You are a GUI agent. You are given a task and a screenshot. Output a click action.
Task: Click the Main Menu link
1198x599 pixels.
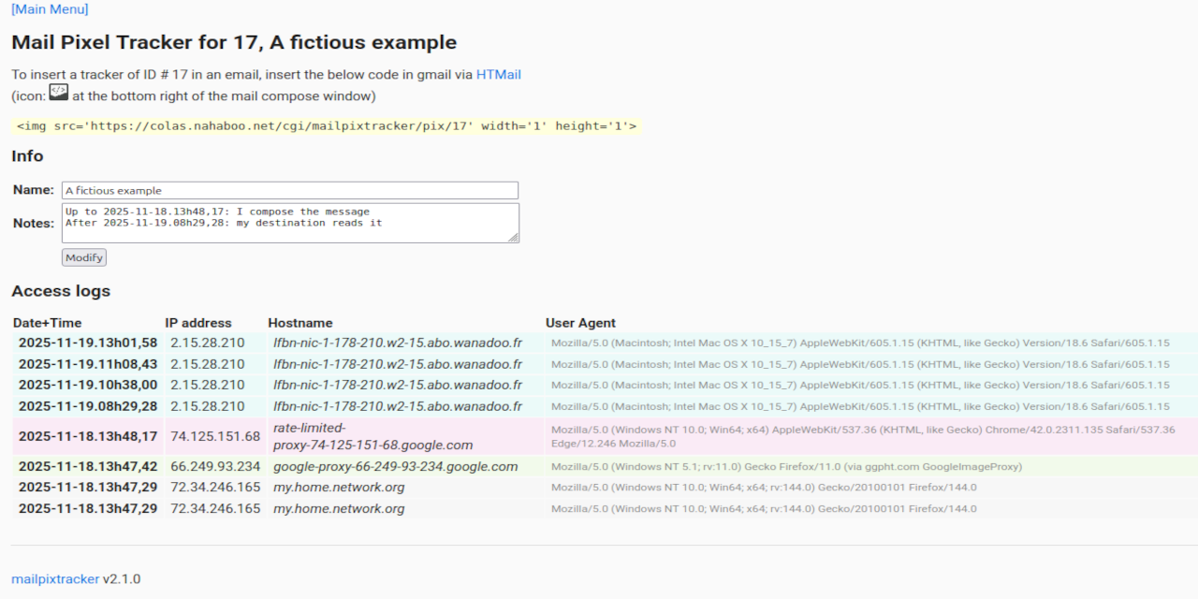(50, 9)
